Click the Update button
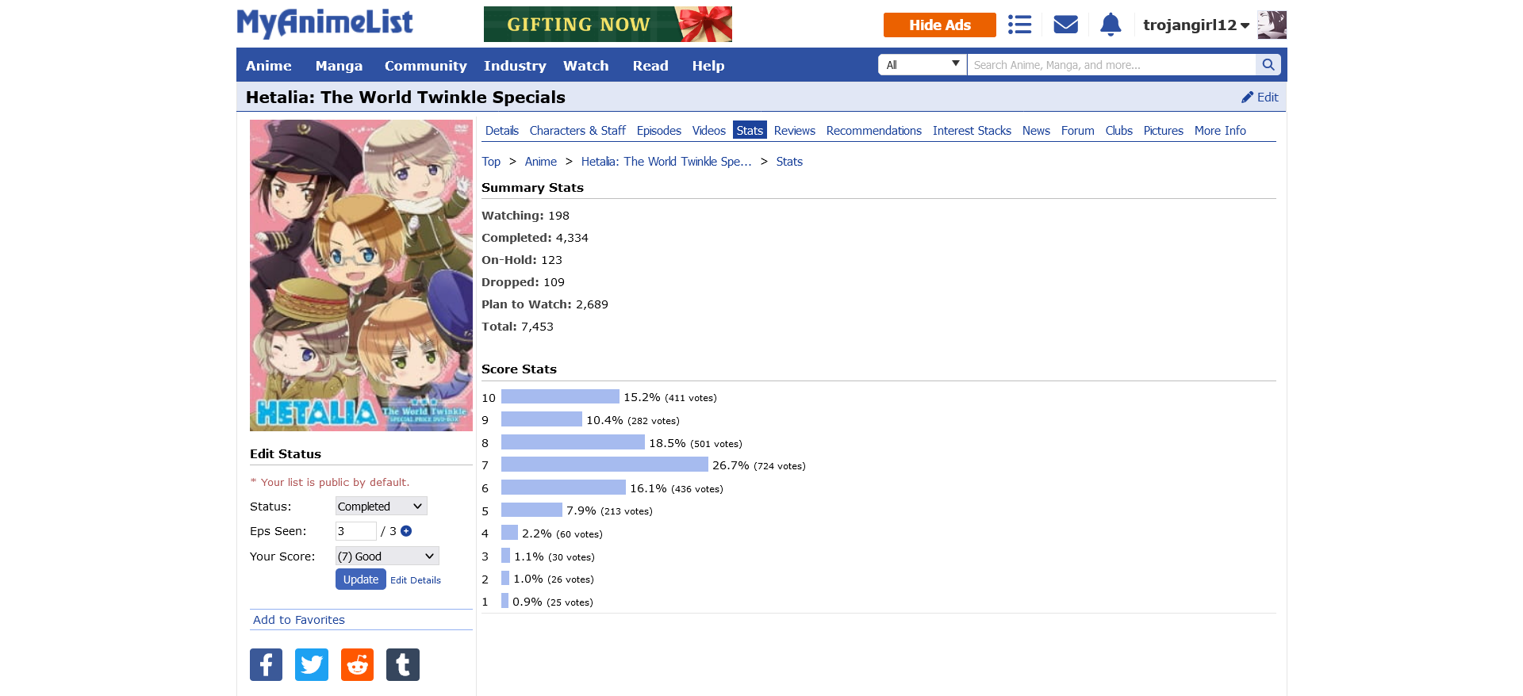 click(x=361, y=579)
